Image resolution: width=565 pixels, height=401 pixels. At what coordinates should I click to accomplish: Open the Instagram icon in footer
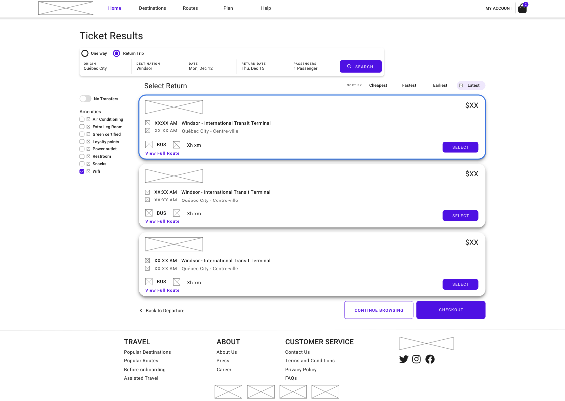[x=417, y=359]
